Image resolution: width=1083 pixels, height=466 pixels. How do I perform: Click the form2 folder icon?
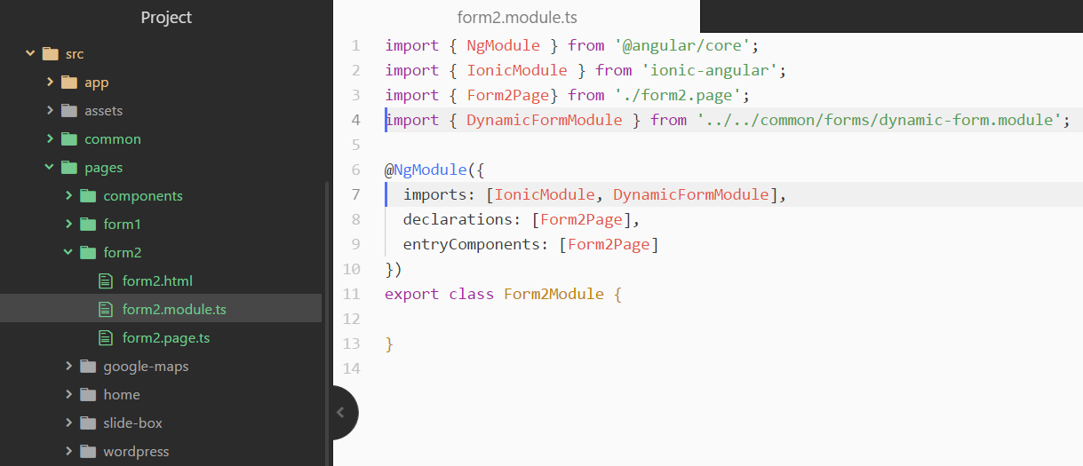coord(88,253)
